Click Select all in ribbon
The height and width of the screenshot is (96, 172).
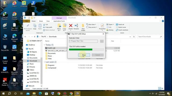pyautogui.click(x=120, y=25)
